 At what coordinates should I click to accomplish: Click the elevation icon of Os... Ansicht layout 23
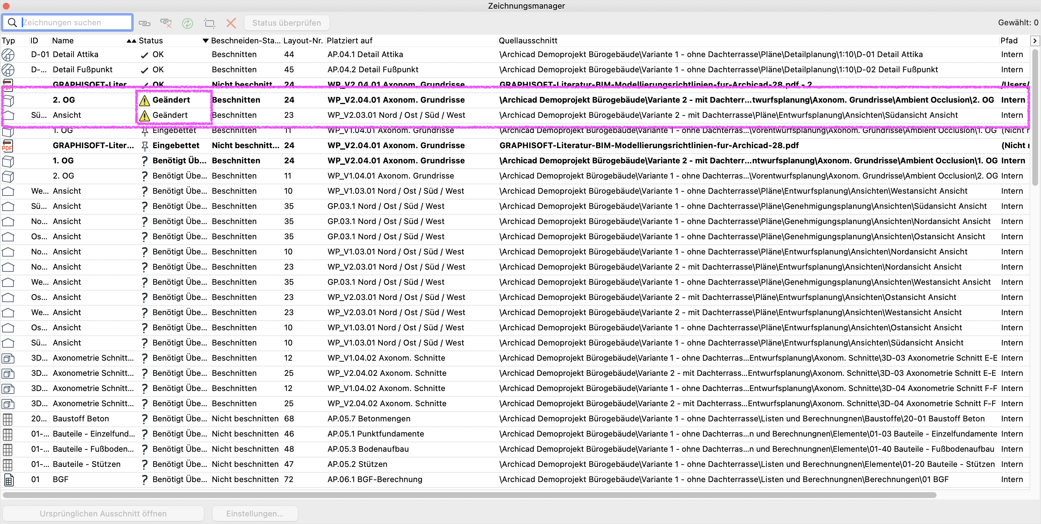pyautogui.click(x=8, y=298)
